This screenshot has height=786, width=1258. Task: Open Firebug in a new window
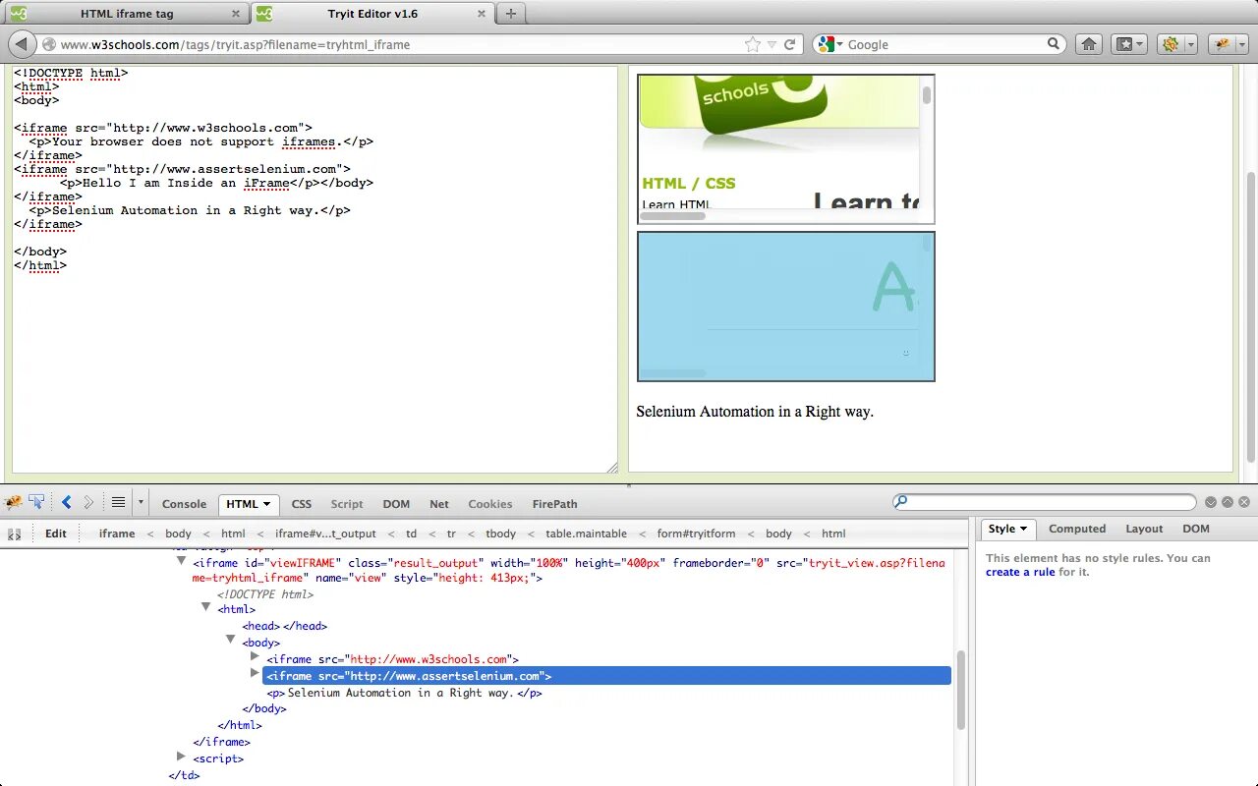point(1228,502)
